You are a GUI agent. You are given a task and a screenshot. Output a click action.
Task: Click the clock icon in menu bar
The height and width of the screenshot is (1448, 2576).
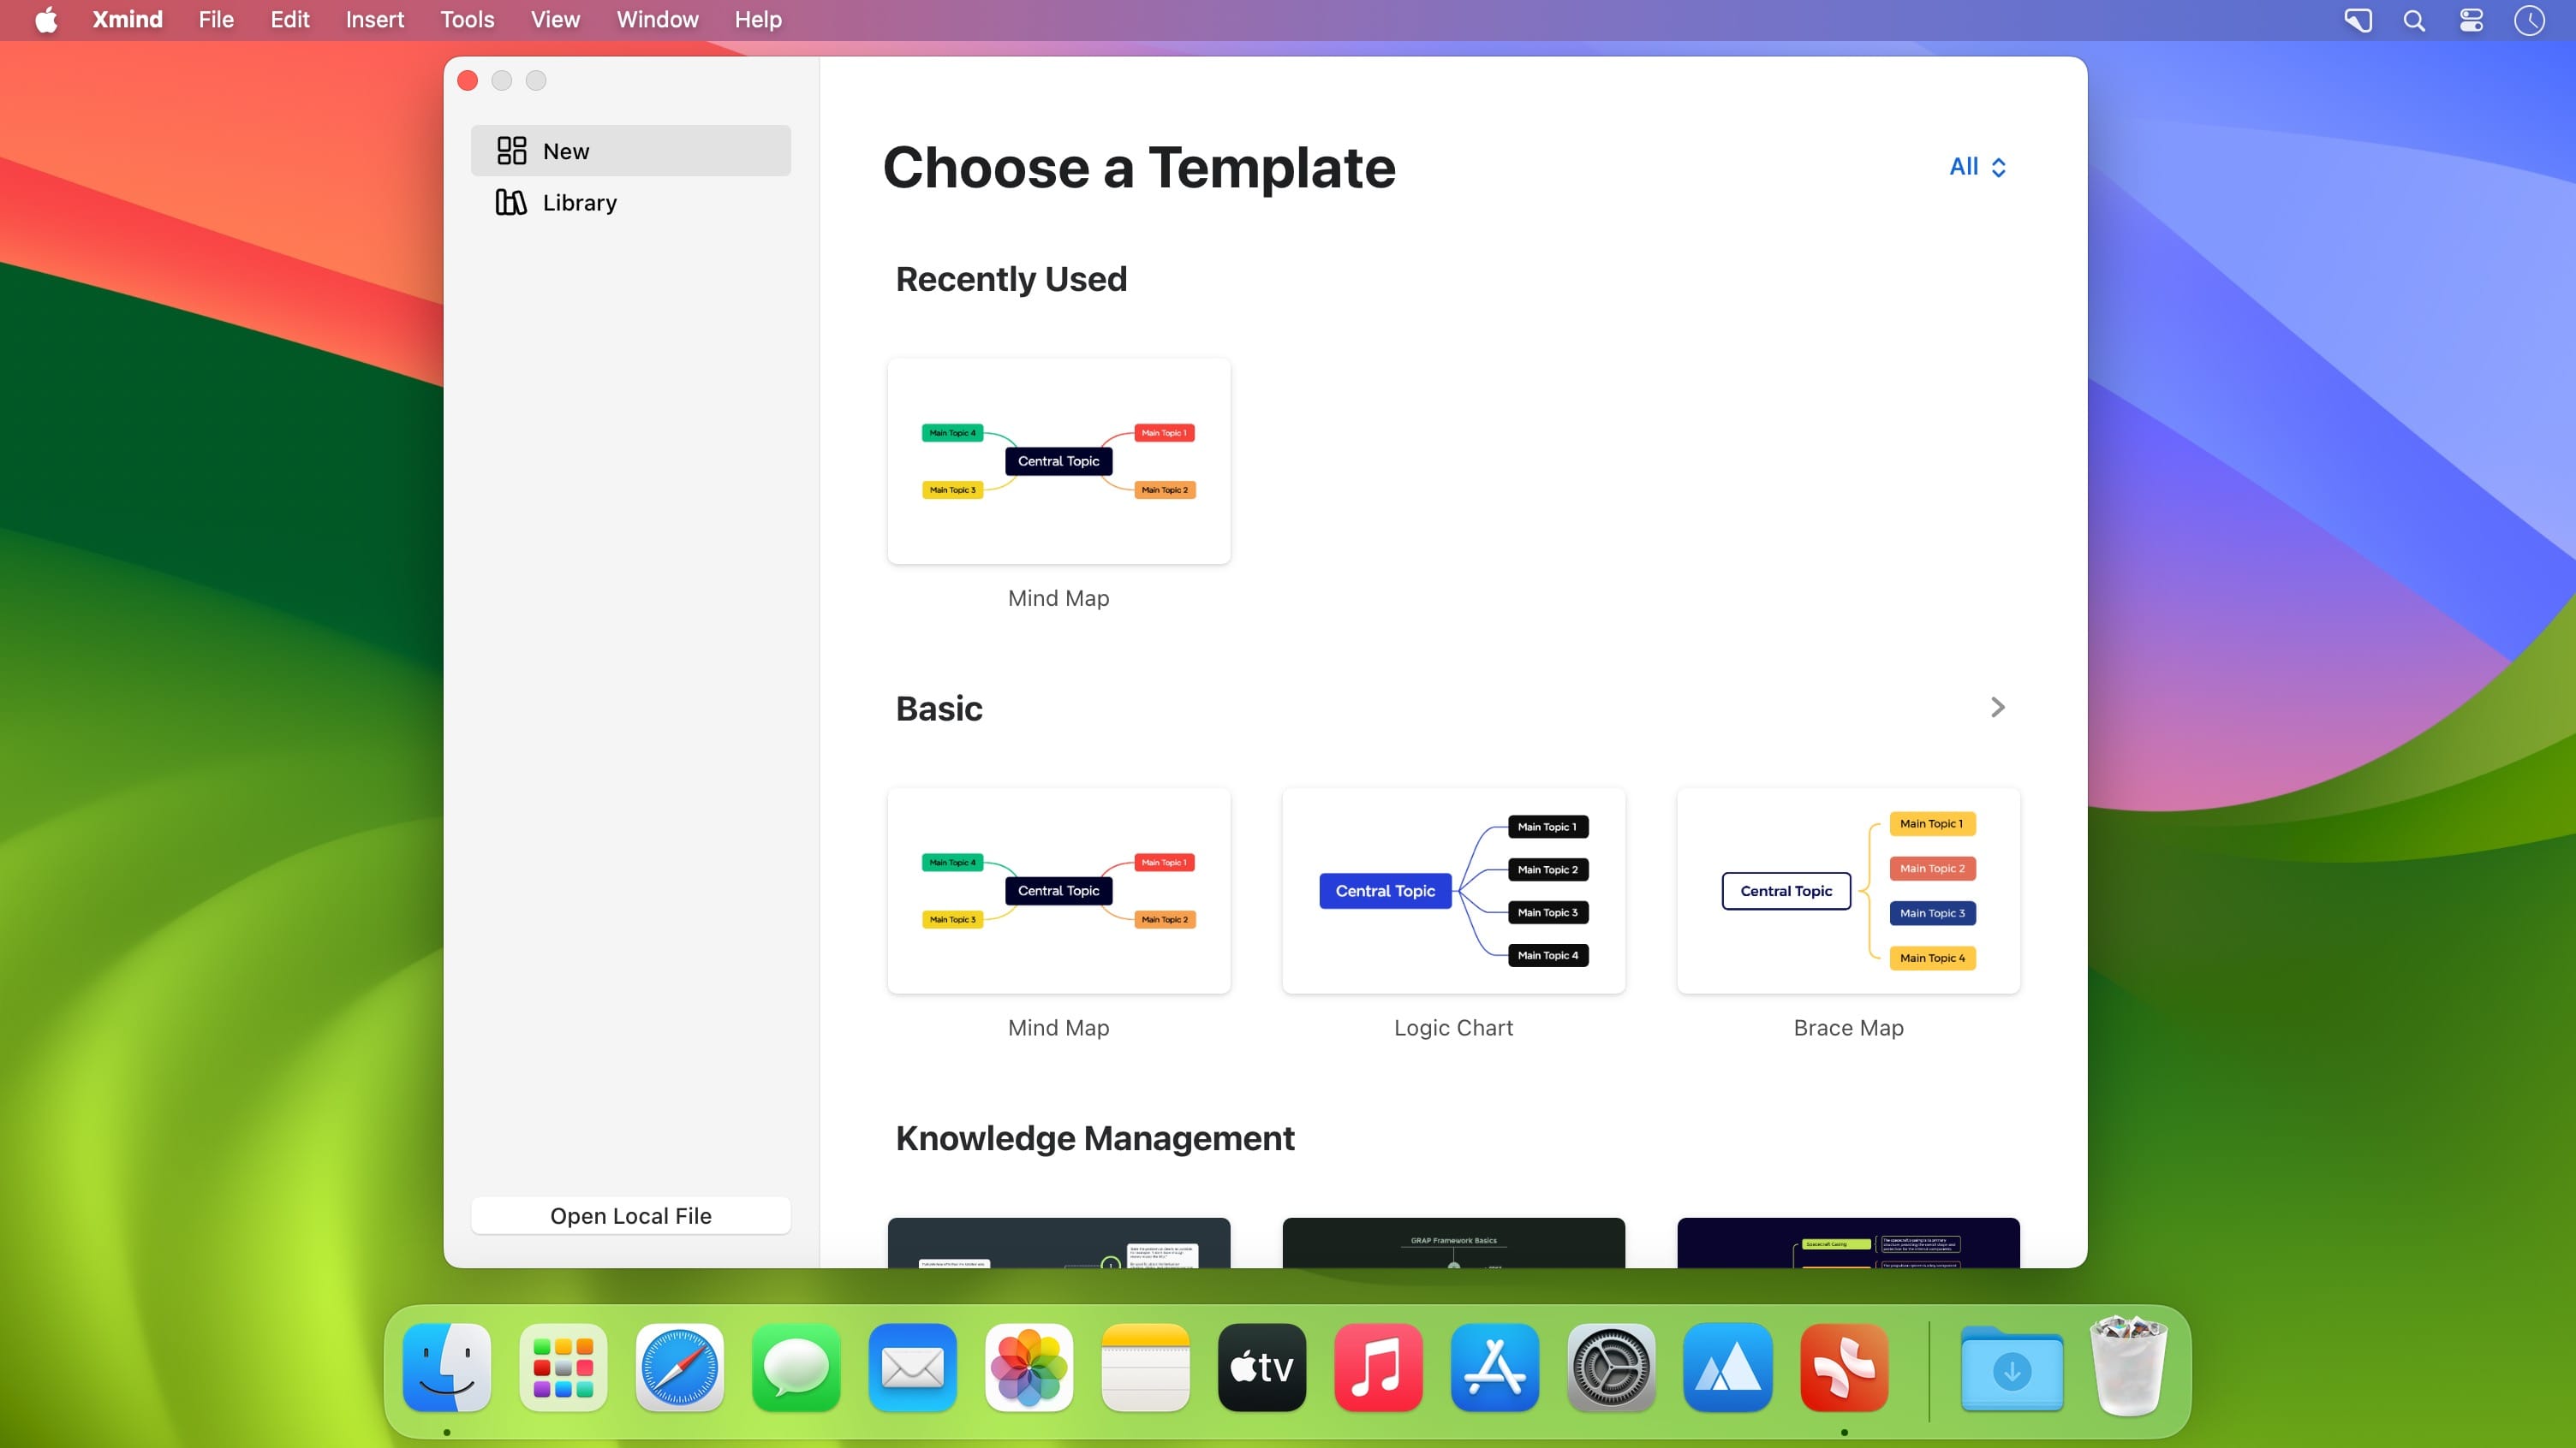coord(2529,20)
